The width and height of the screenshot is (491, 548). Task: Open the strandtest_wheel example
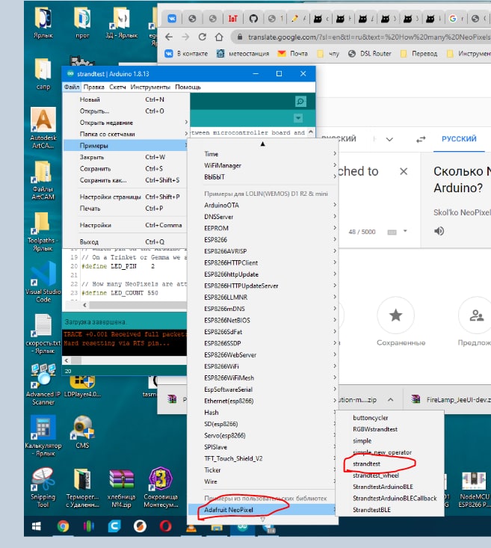click(x=389, y=475)
